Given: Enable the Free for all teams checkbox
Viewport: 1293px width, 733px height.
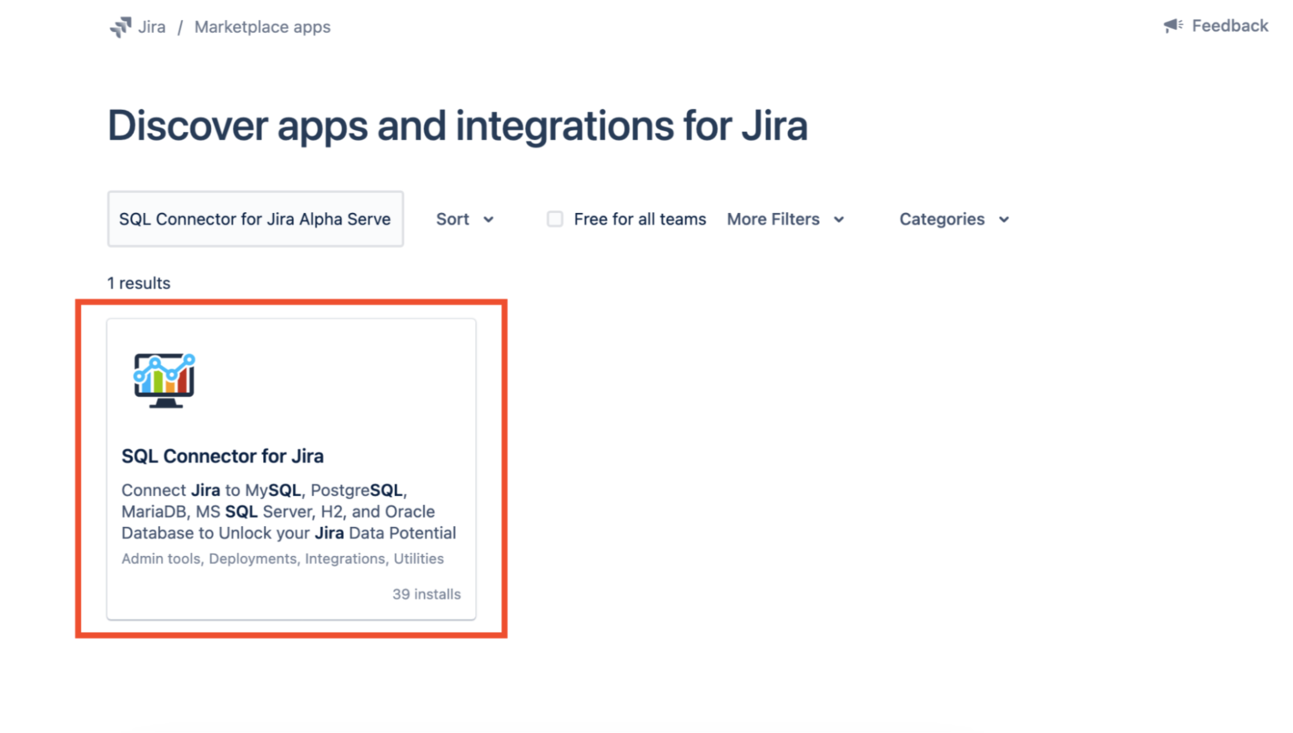Looking at the screenshot, I should click(x=554, y=218).
